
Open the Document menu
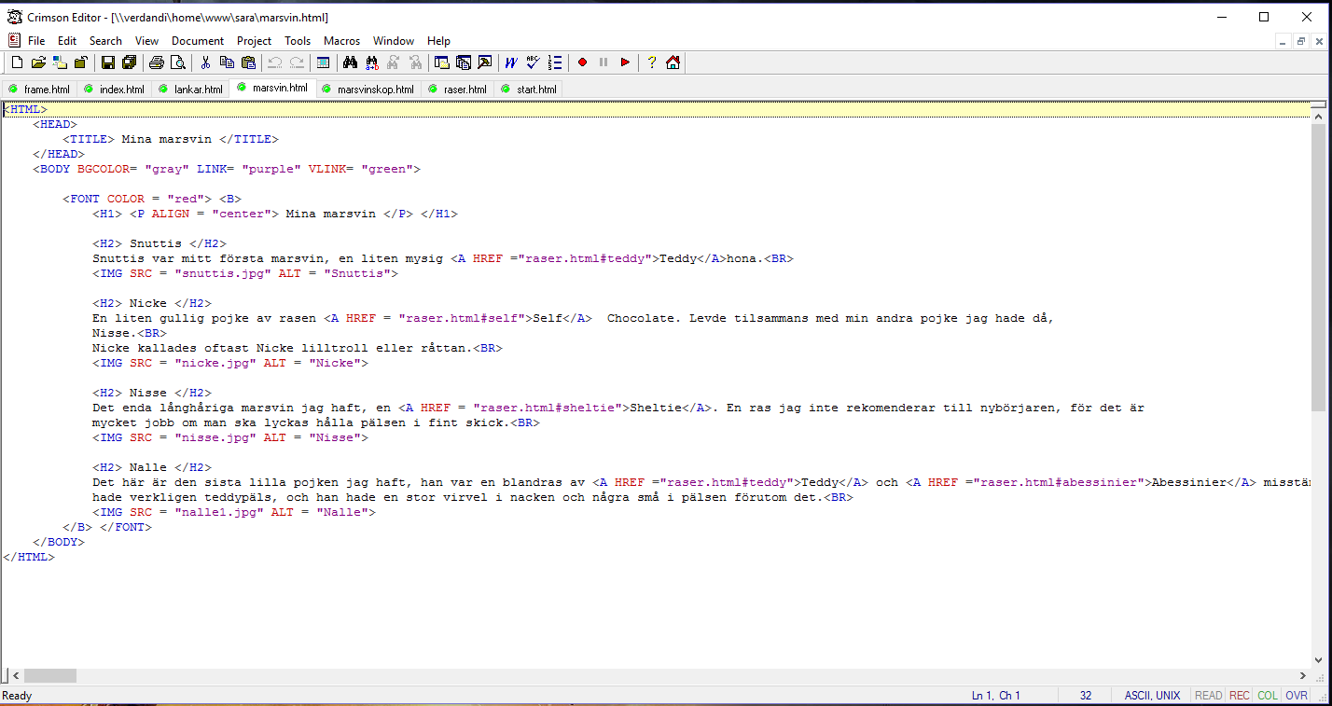click(x=198, y=41)
